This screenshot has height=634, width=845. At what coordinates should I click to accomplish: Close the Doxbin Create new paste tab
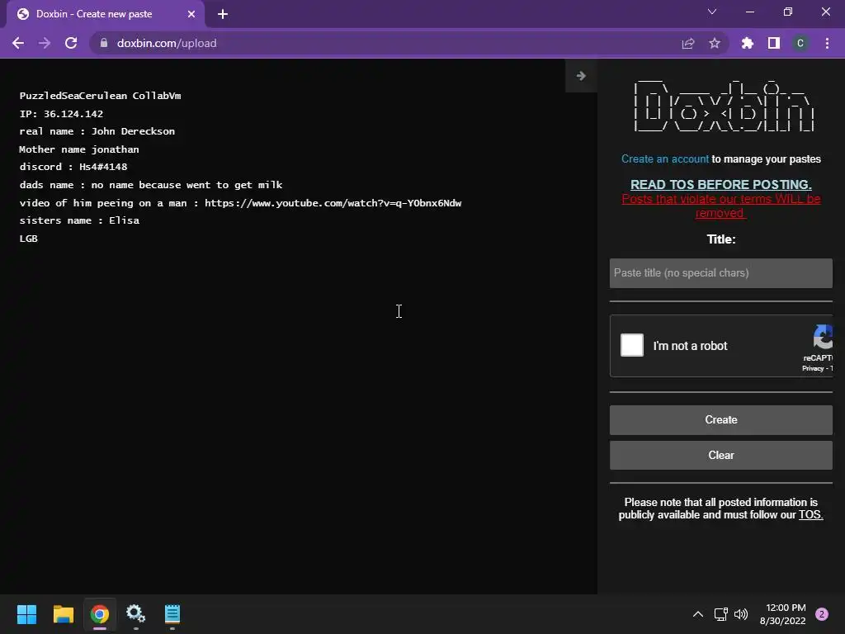(x=191, y=14)
